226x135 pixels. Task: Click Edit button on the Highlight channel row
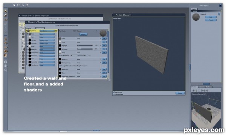[104, 45]
